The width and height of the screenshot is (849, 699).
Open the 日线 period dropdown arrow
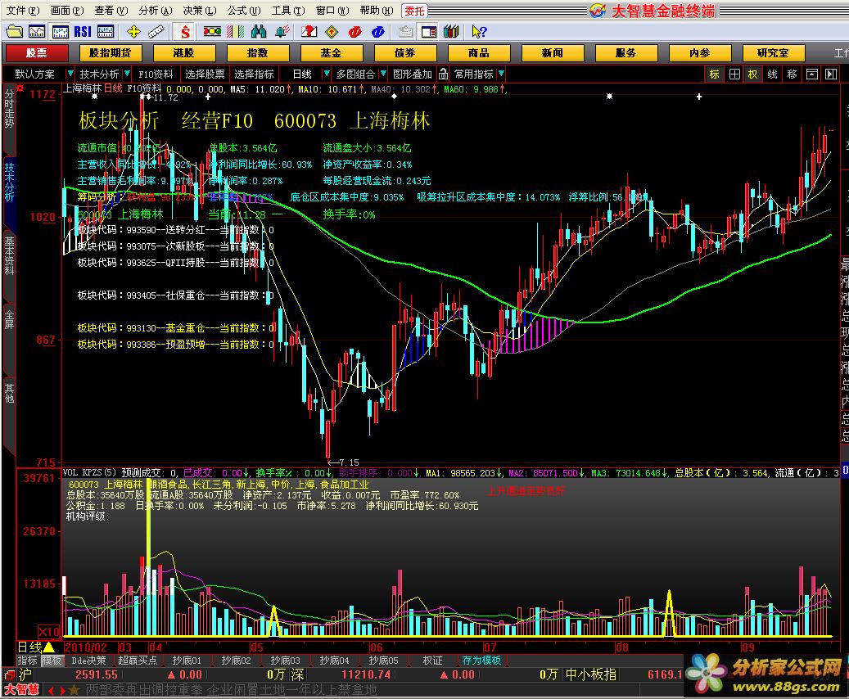pos(327,74)
